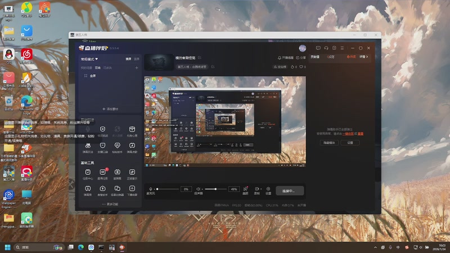Open the headset support icon in title bar
This screenshot has width=450, height=253.
[x=326, y=48]
